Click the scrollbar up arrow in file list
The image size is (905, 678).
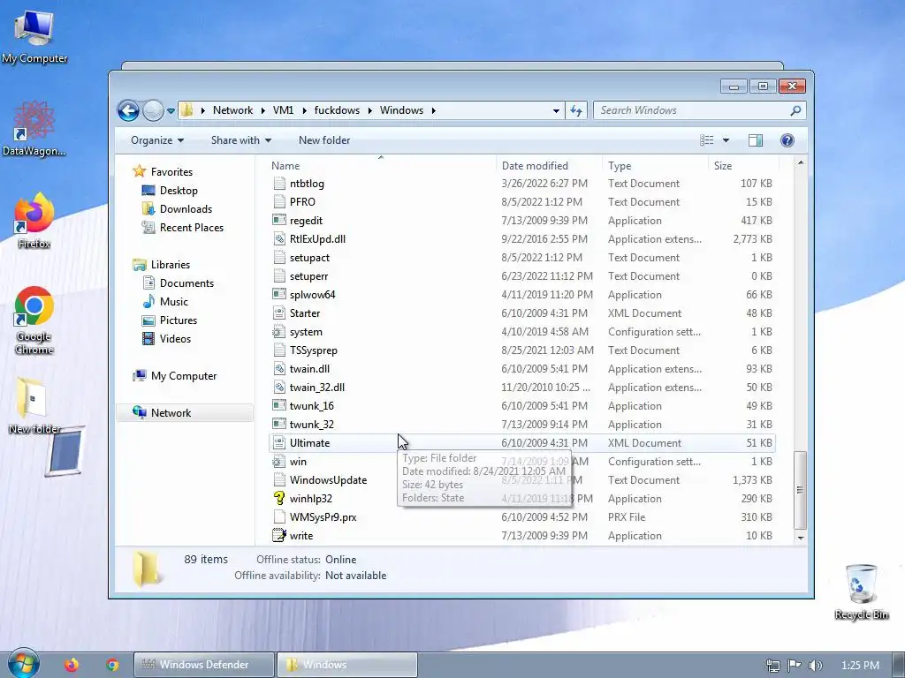coord(800,163)
